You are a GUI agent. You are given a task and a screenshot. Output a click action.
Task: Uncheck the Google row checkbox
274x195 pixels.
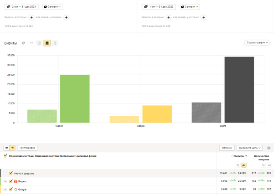click(x=11, y=189)
